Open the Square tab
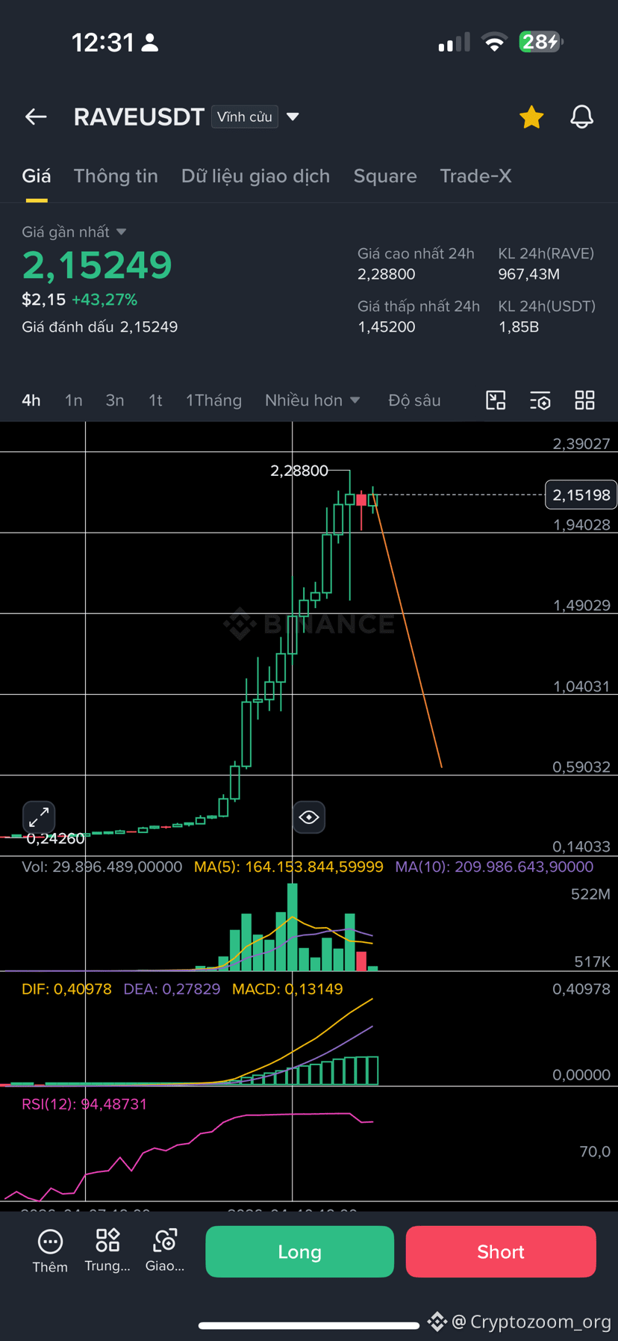Image resolution: width=618 pixels, height=1341 pixels. pyautogui.click(x=385, y=176)
